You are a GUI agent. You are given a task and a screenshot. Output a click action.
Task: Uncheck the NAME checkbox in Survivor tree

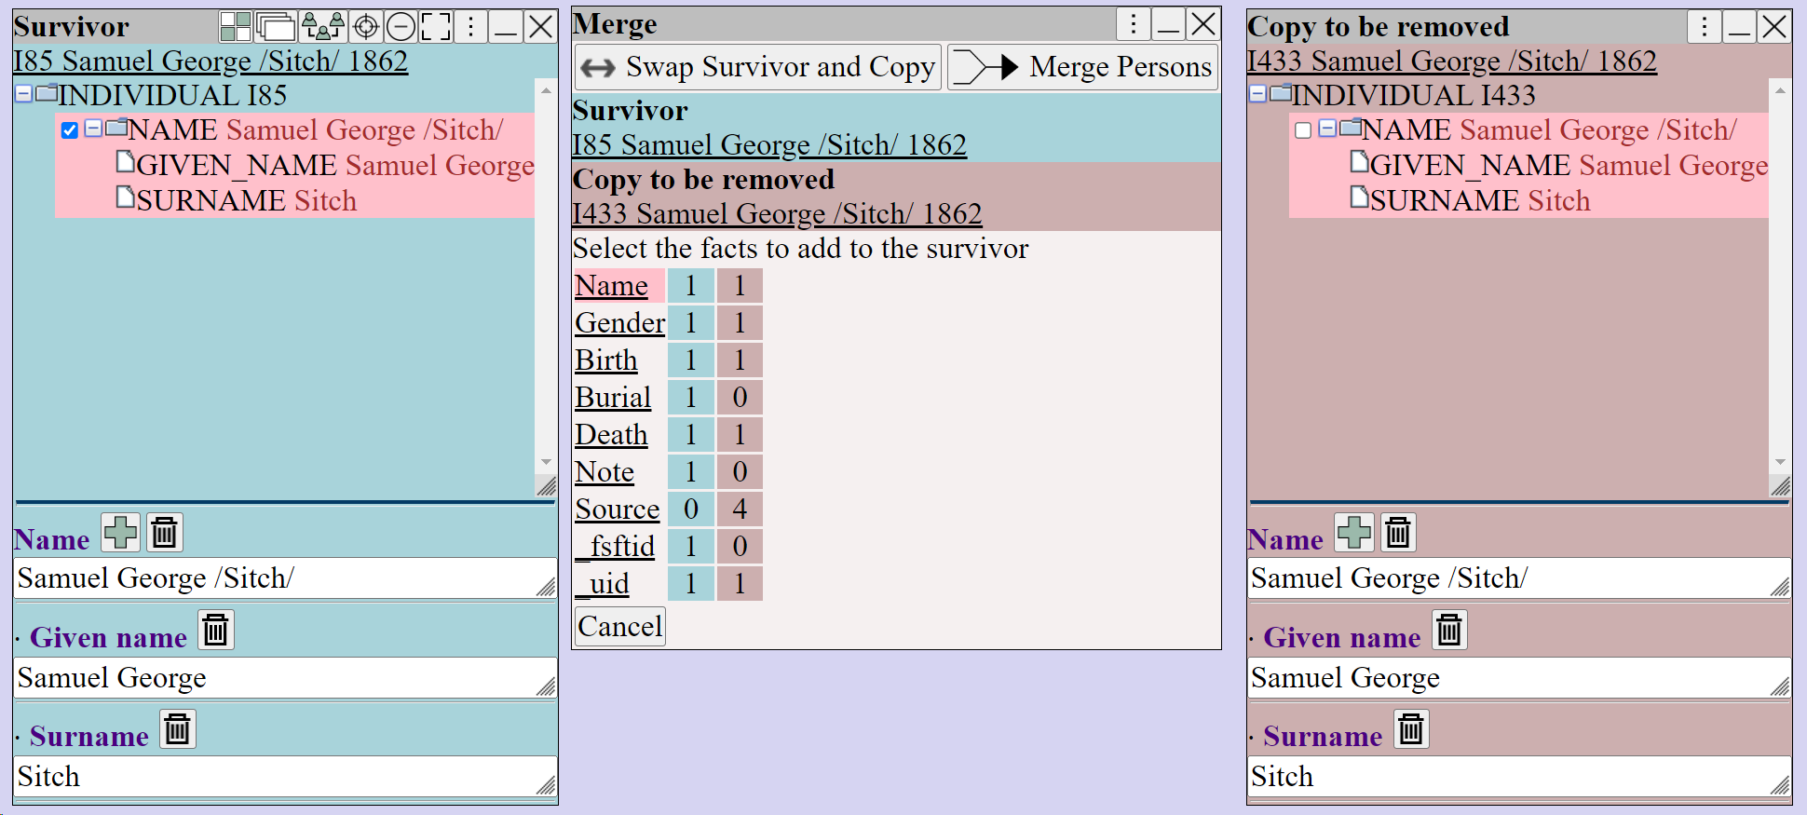point(70,130)
